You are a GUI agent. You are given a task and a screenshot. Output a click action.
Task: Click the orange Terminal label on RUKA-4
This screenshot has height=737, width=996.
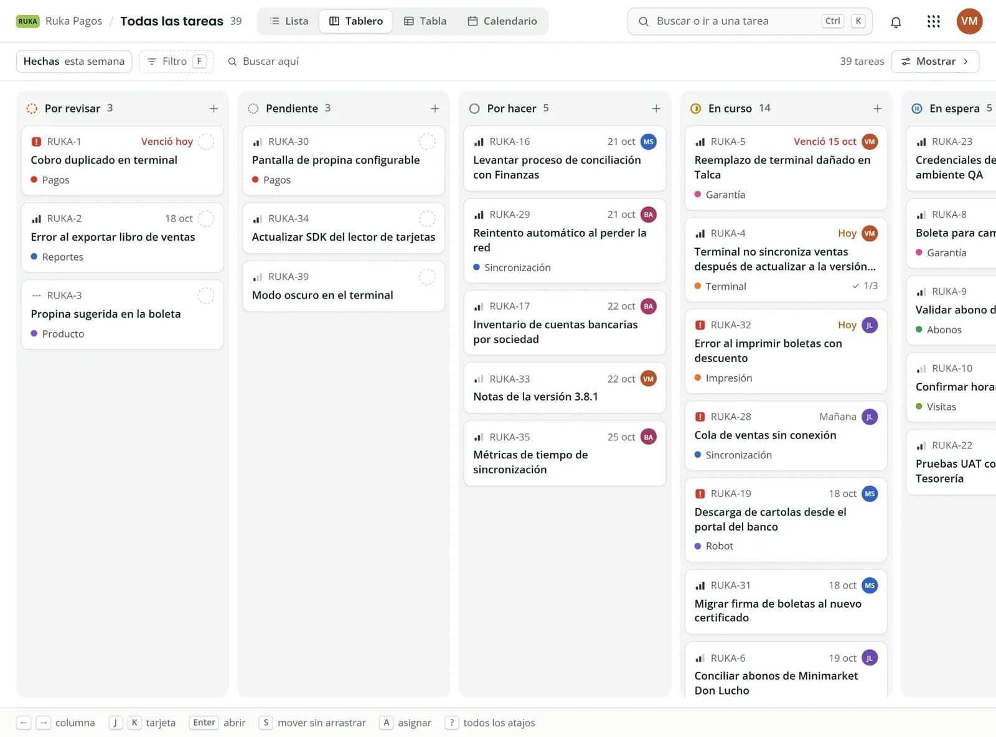[720, 286]
